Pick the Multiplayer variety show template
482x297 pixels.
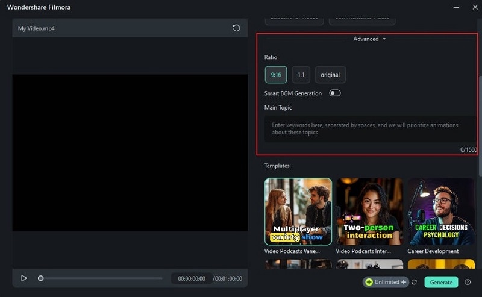click(x=298, y=211)
